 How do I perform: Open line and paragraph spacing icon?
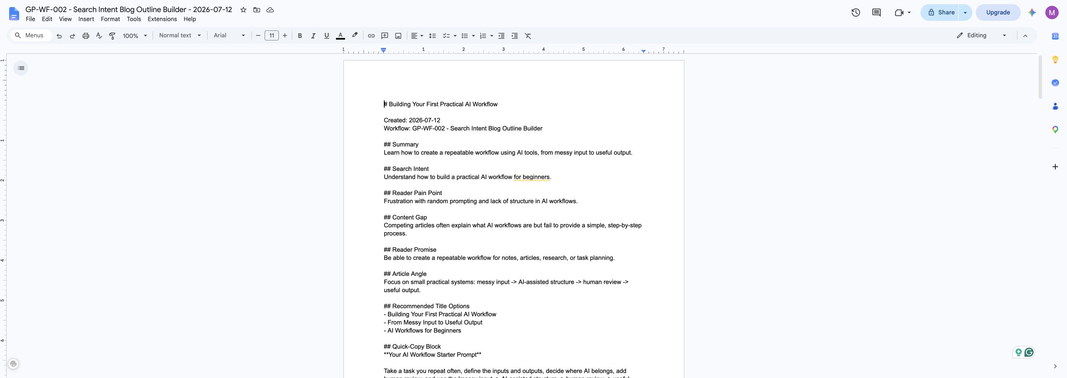pos(433,36)
